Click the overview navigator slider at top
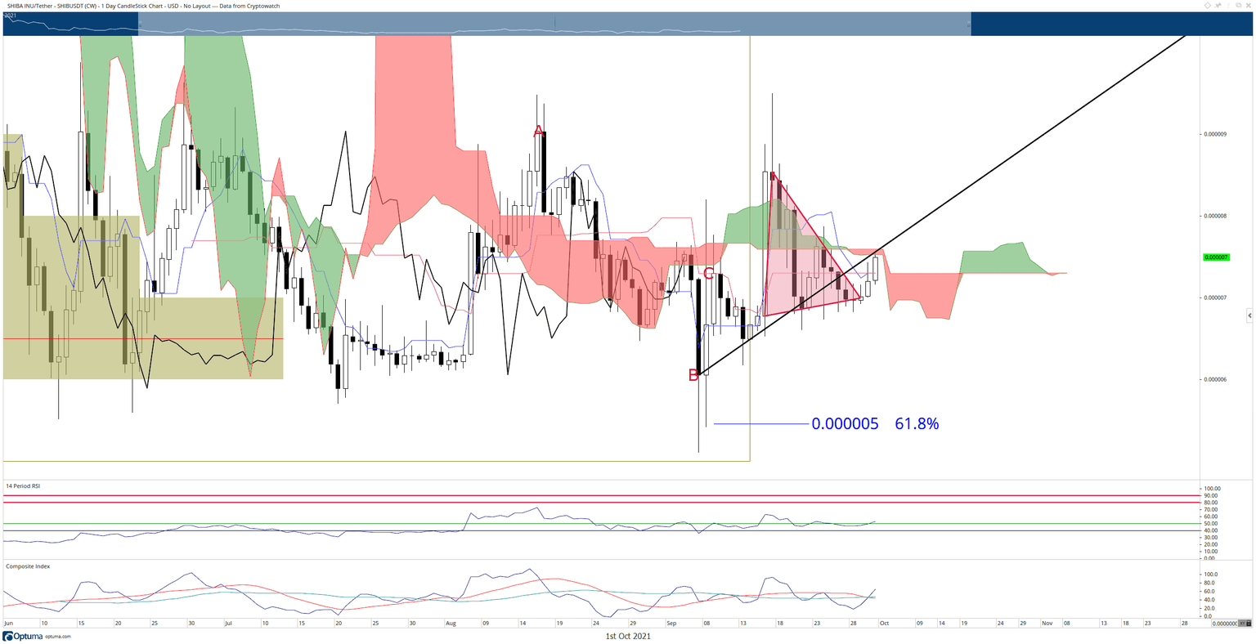Screen dimensions: 1256x644 click(554, 24)
